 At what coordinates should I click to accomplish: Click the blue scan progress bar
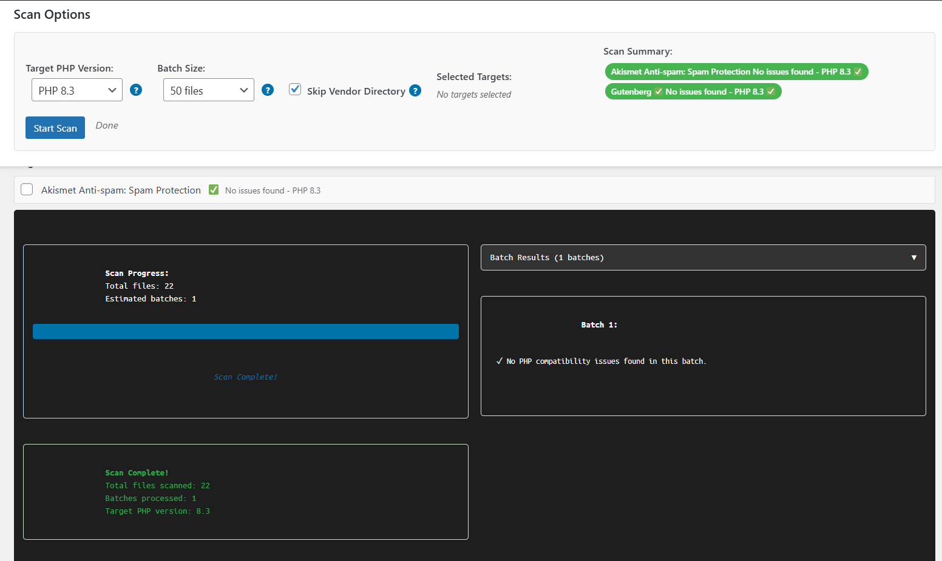[x=246, y=331]
